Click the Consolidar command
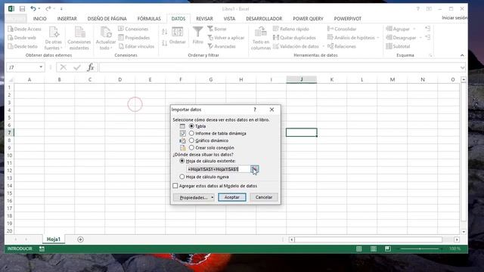 (342, 29)
